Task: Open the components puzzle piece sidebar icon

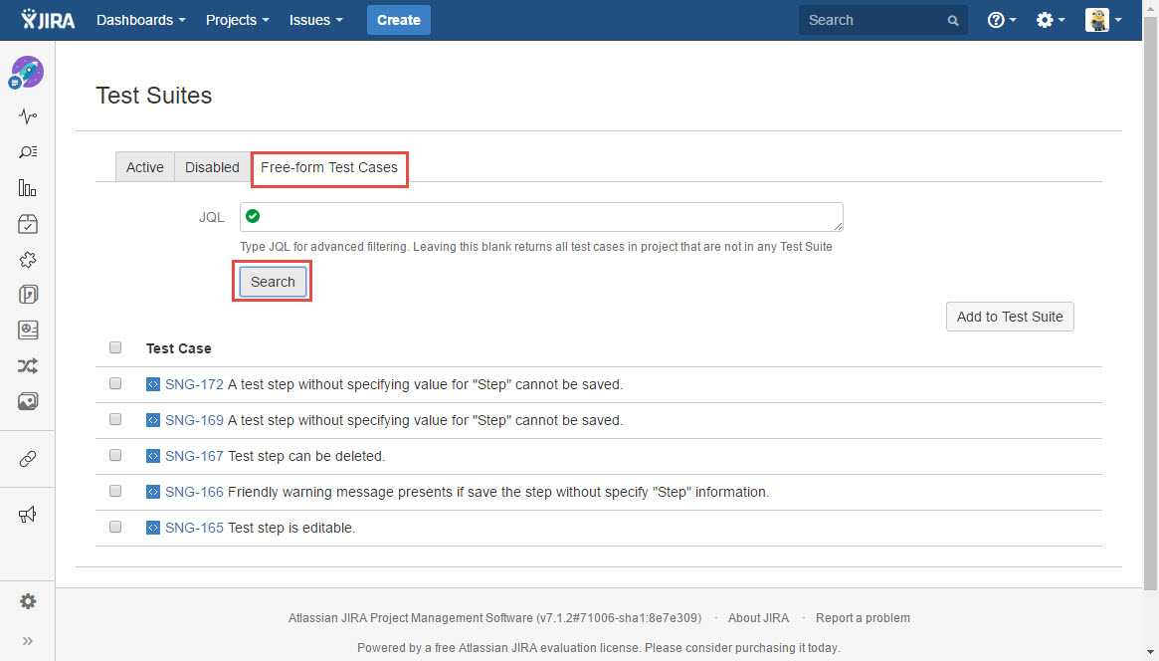Action: coord(27,260)
